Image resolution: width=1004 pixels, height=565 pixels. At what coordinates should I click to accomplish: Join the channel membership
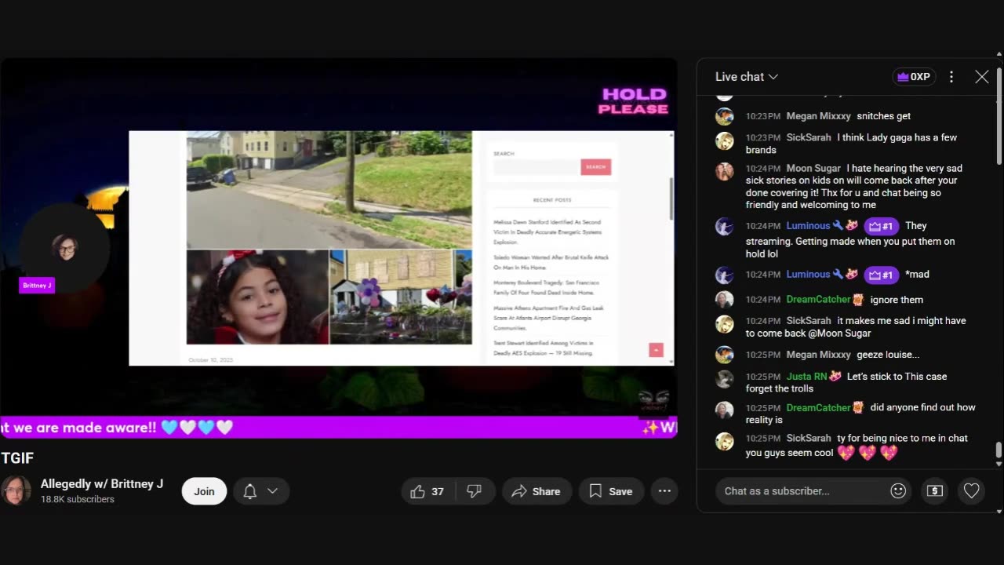pos(204,491)
